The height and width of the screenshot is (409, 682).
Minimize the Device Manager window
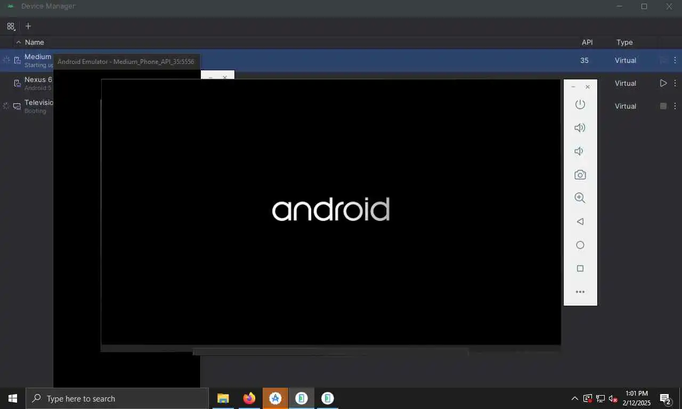[x=620, y=6]
